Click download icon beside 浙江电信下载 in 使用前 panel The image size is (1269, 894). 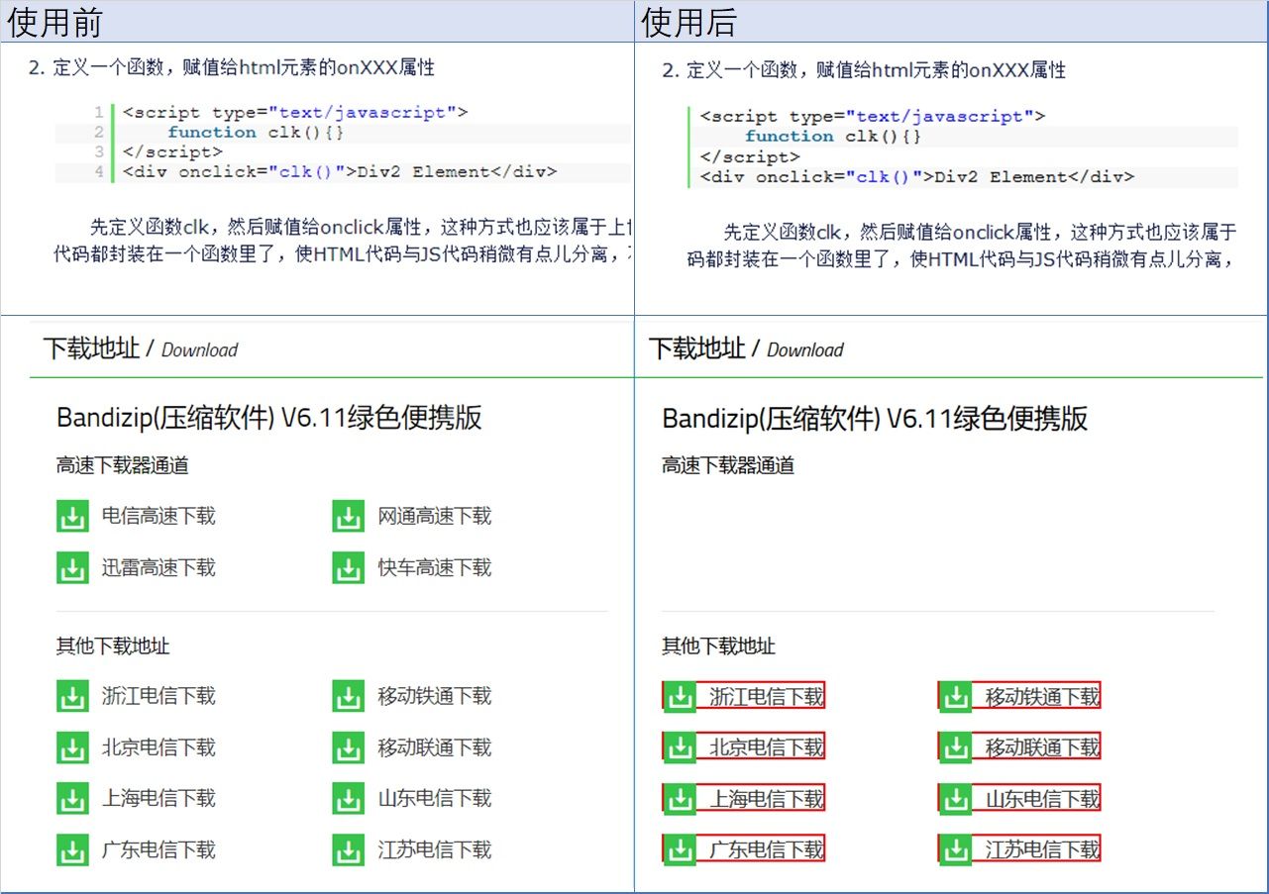(72, 697)
